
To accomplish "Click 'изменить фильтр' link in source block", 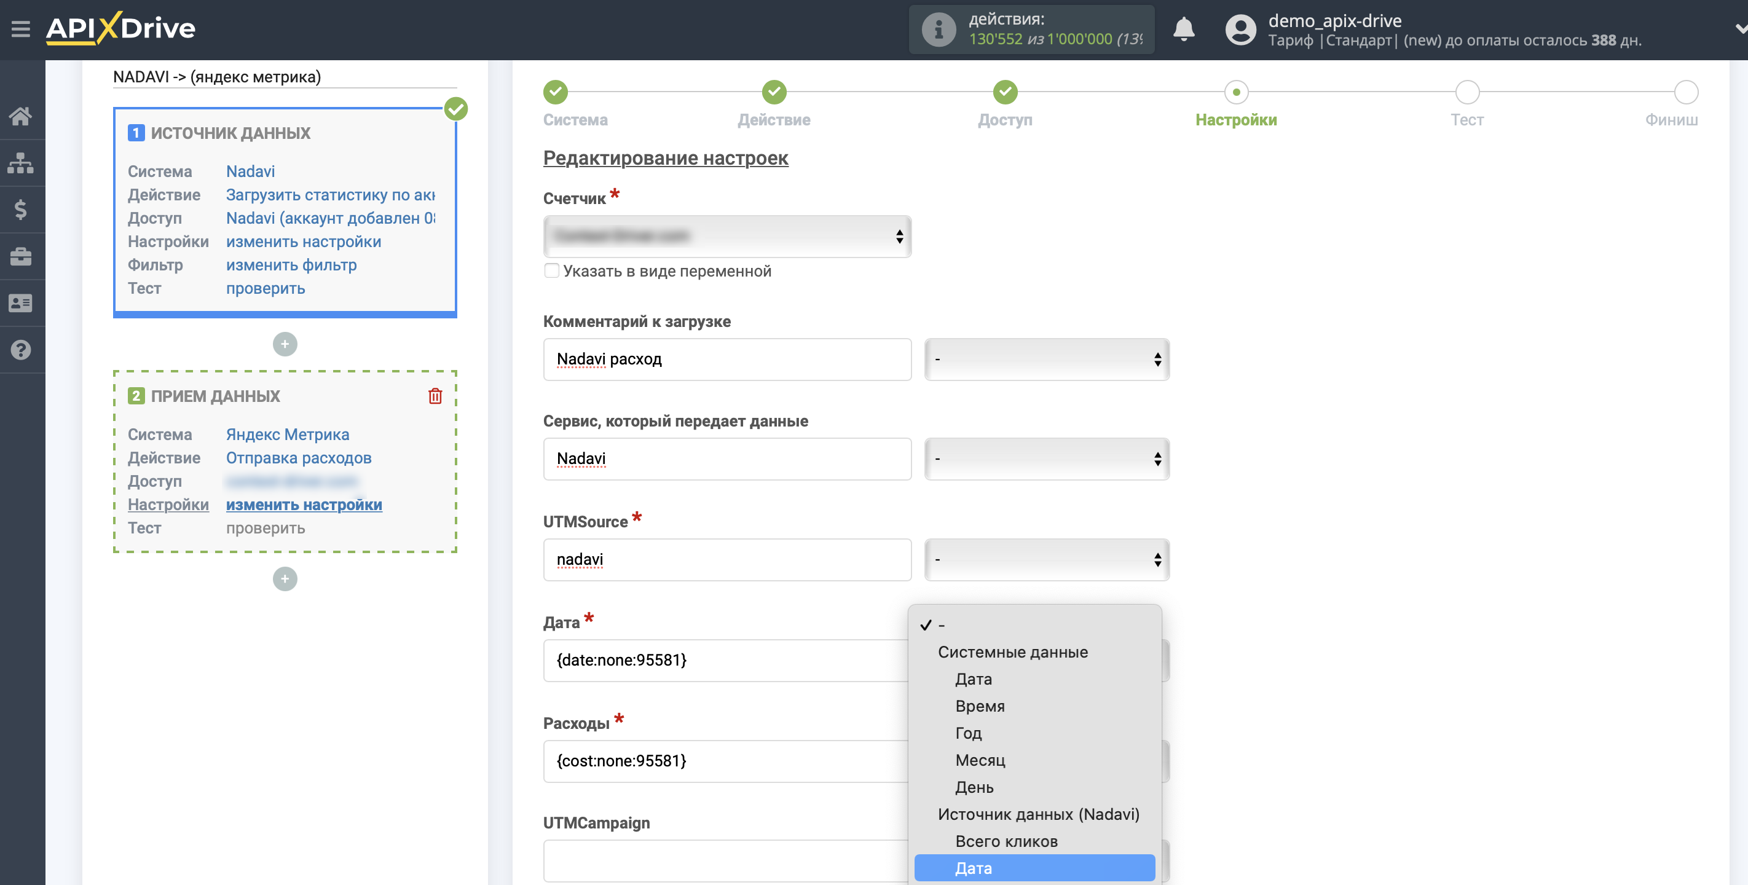I will click(x=291, y=265).
